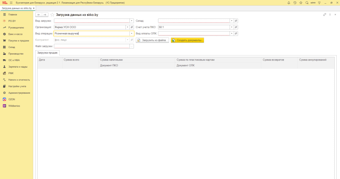The width and height of the screenshot is (340, 179).
Task: Expand the Склад dropdown list
Action: [231, 21]
